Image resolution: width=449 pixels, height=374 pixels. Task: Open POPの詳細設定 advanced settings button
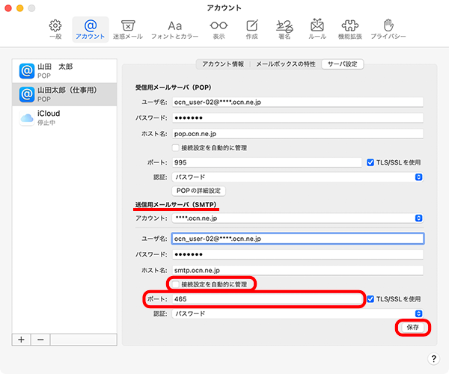pos(198,191)
